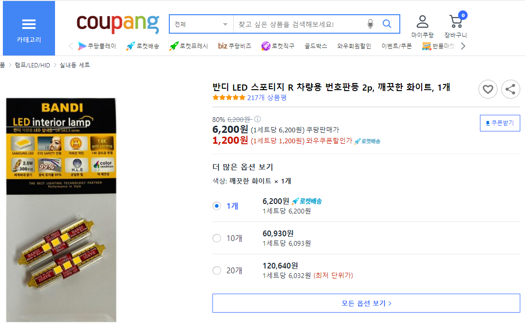Select the 20개 quantity option
This screenshot has height=324, width=525.
pos(217,270)
